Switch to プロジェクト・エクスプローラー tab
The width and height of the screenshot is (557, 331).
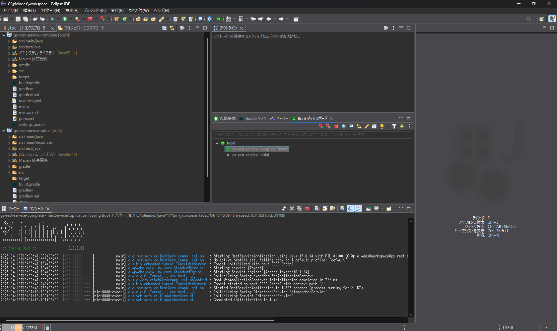point(82,28)
